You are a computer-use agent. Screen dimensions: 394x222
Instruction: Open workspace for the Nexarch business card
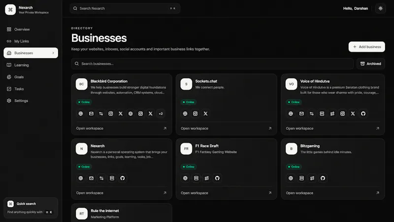(x=121, y=193)
